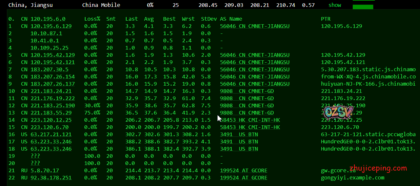Select IP address 10.10.87.1
The width and height of the screenshot is (420, 186).
click(46, 33)
